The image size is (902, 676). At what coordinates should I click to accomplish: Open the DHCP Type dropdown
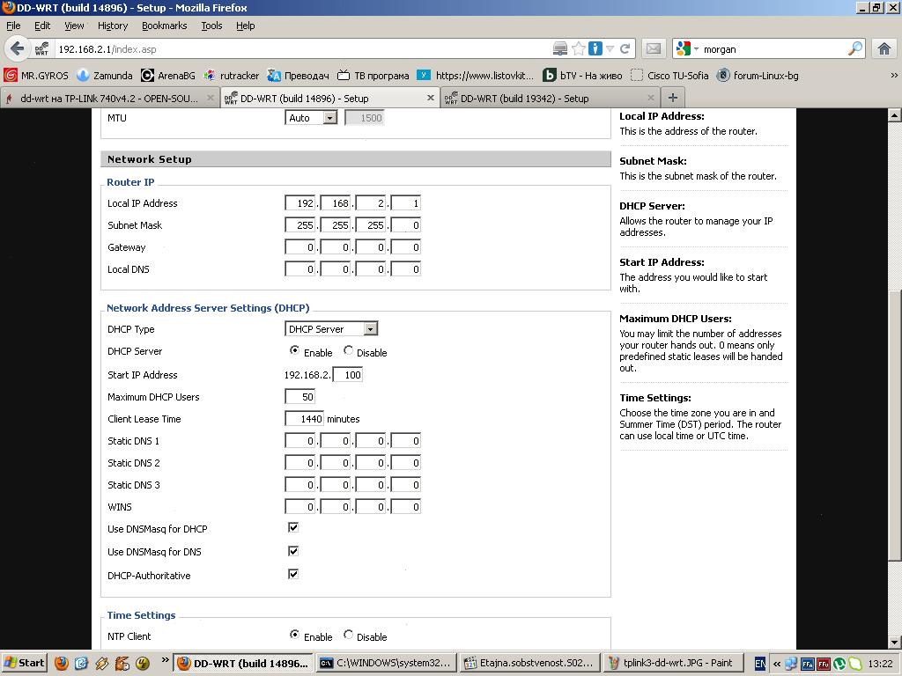click(x=331, y=329)
